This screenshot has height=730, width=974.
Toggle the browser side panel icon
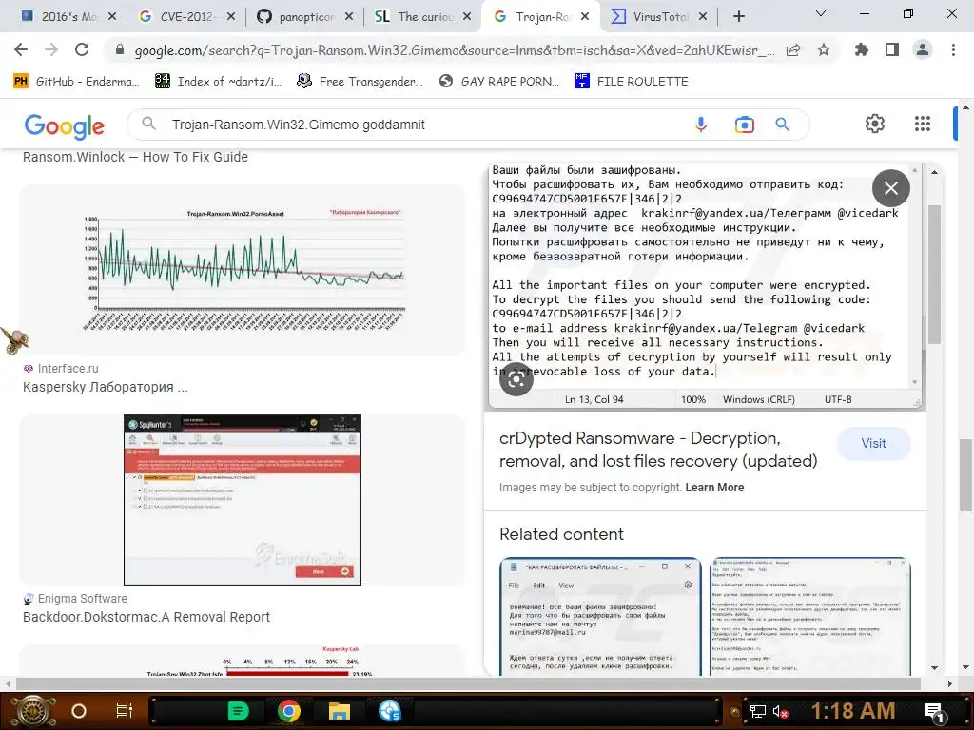tap(892, 49)
